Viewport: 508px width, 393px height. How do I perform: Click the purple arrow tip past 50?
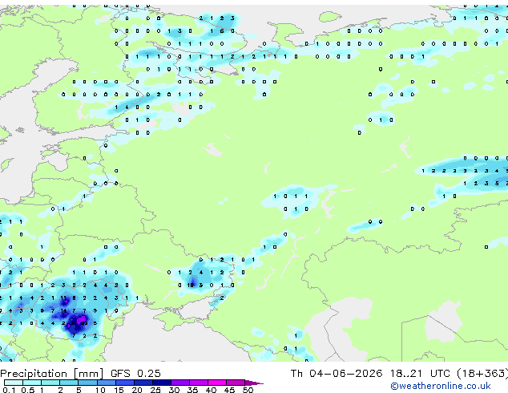pos(254,383)
